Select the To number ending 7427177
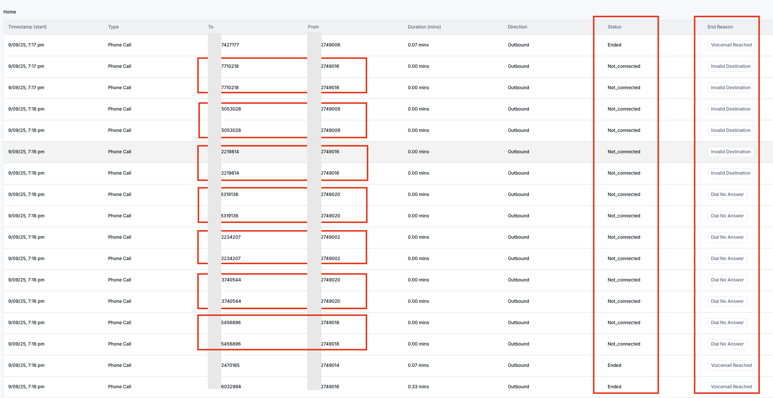This screenshot has height=398, width=773. point(230,45)
